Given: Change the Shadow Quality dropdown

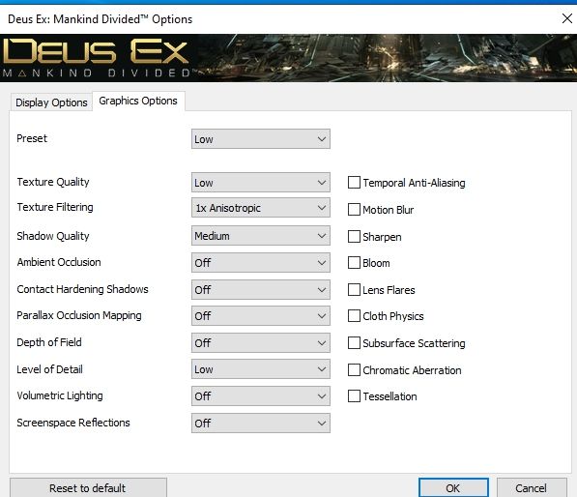Looking at the screenshot, I should pos(261,236).
